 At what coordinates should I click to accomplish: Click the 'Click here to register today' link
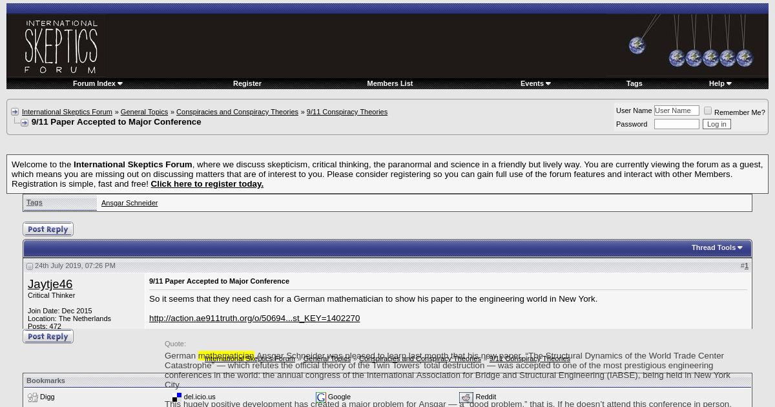[x=207, y=183]
